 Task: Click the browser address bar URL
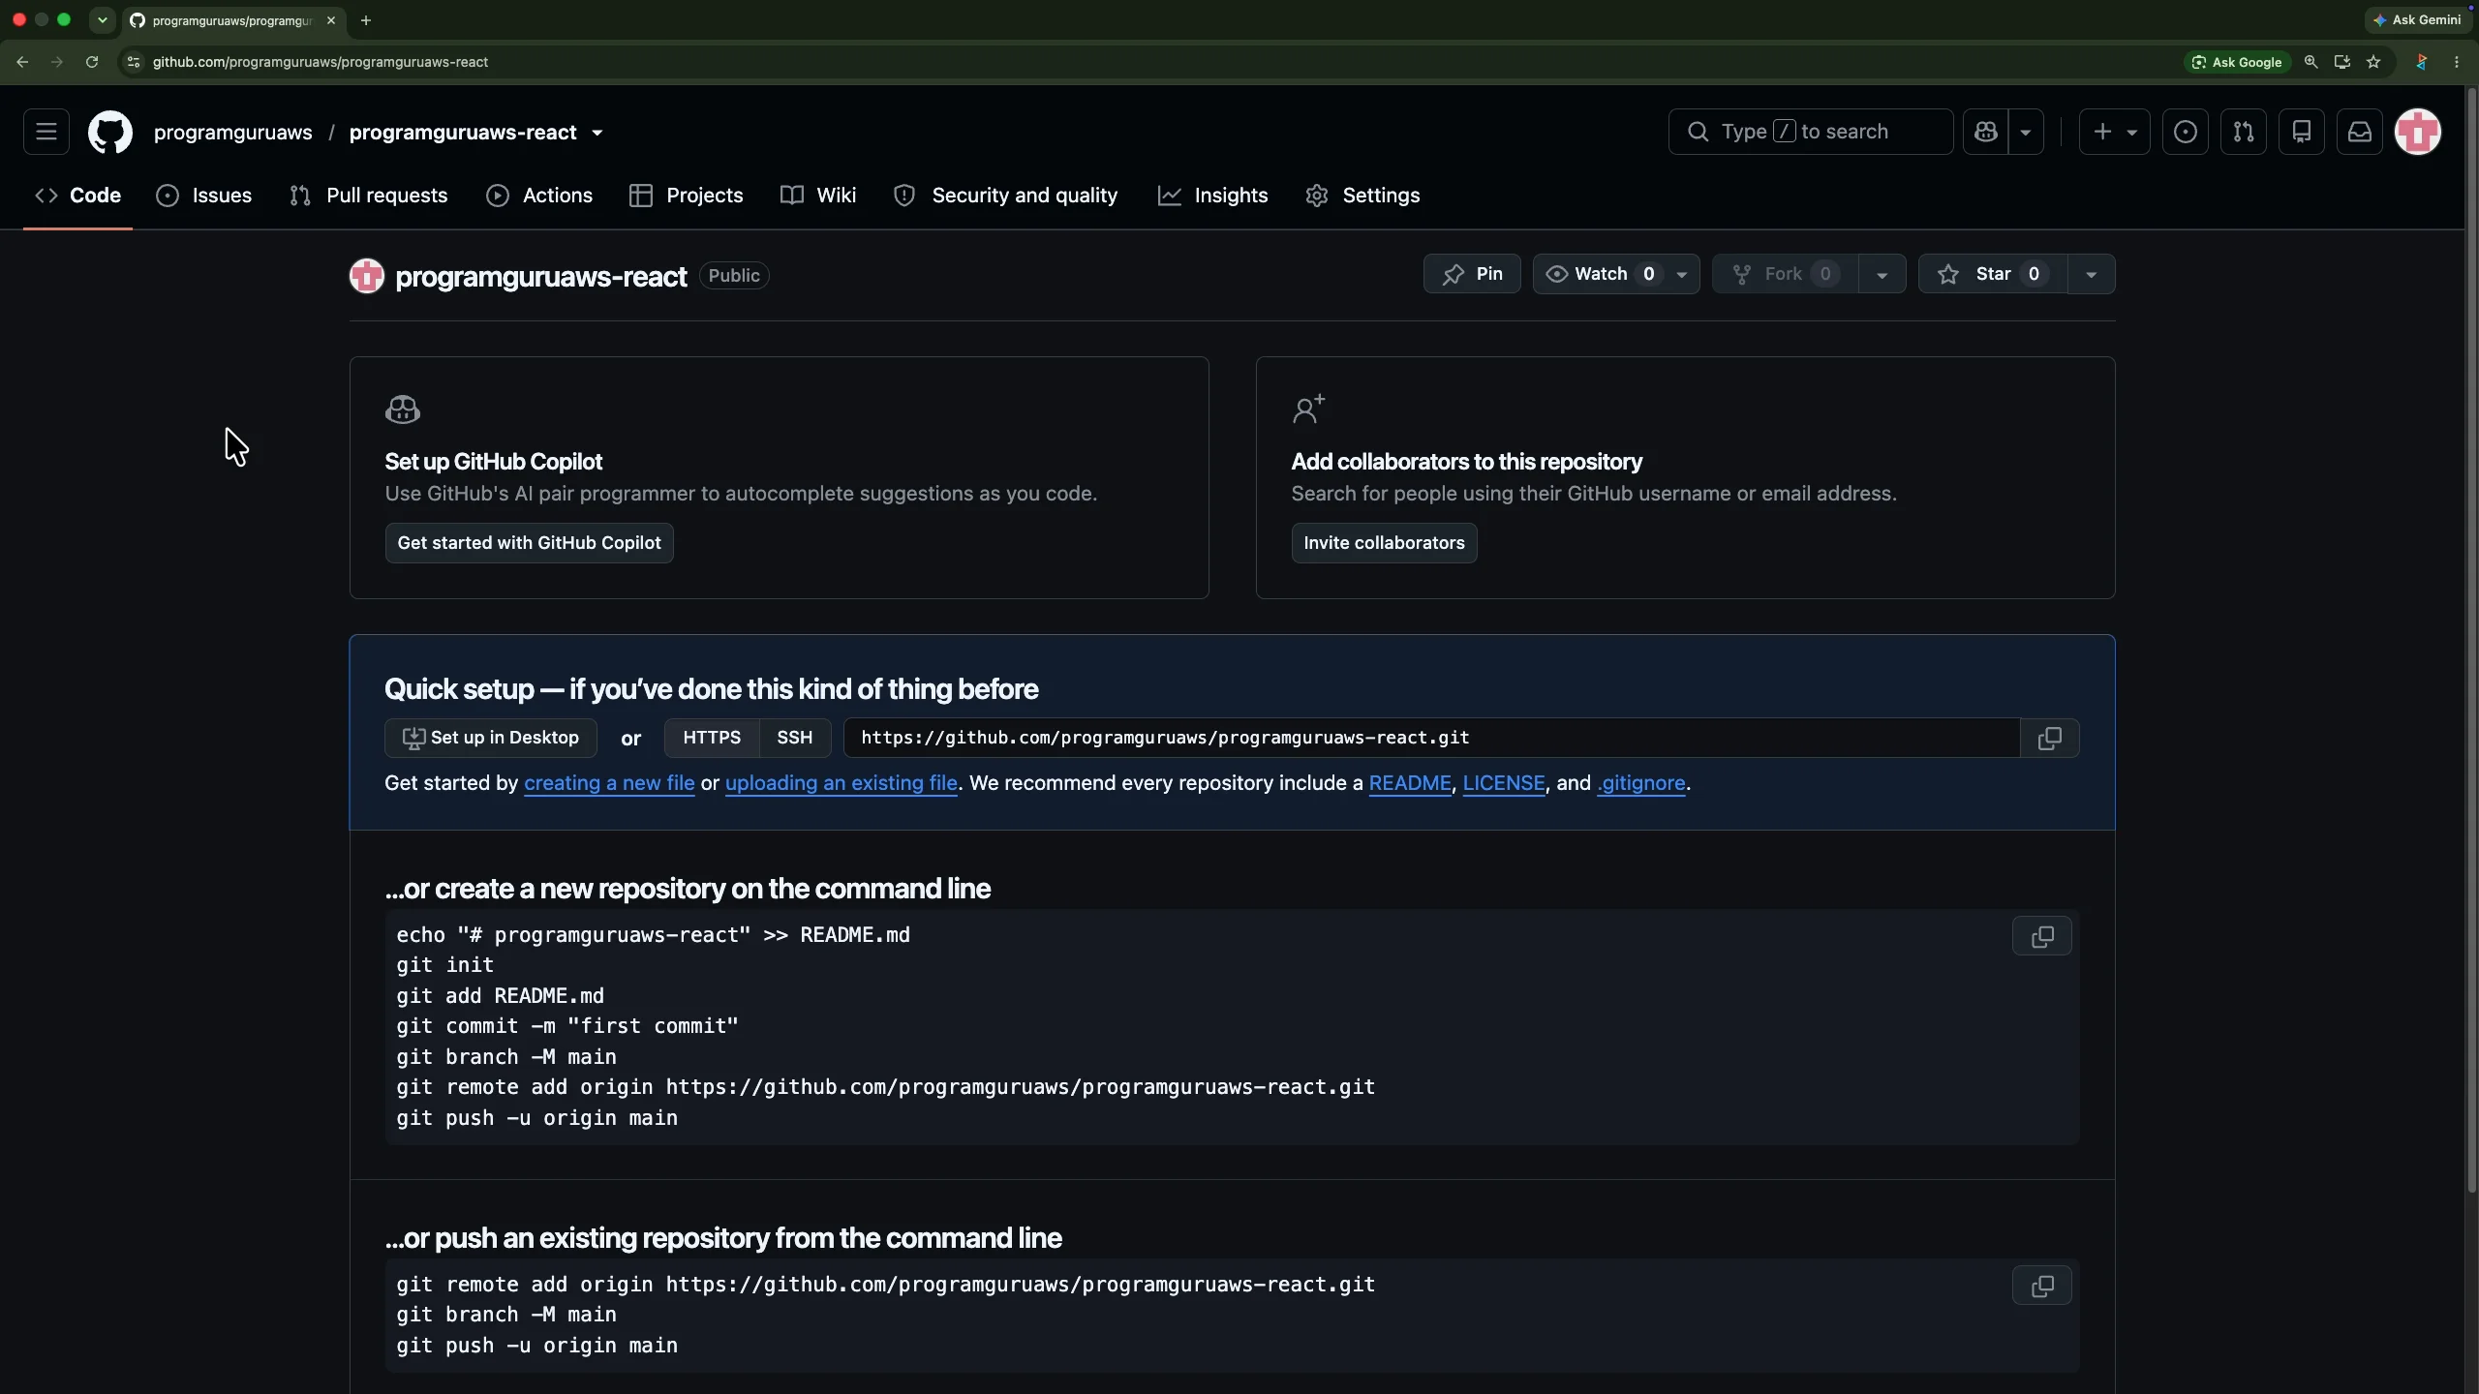[321, 62]
